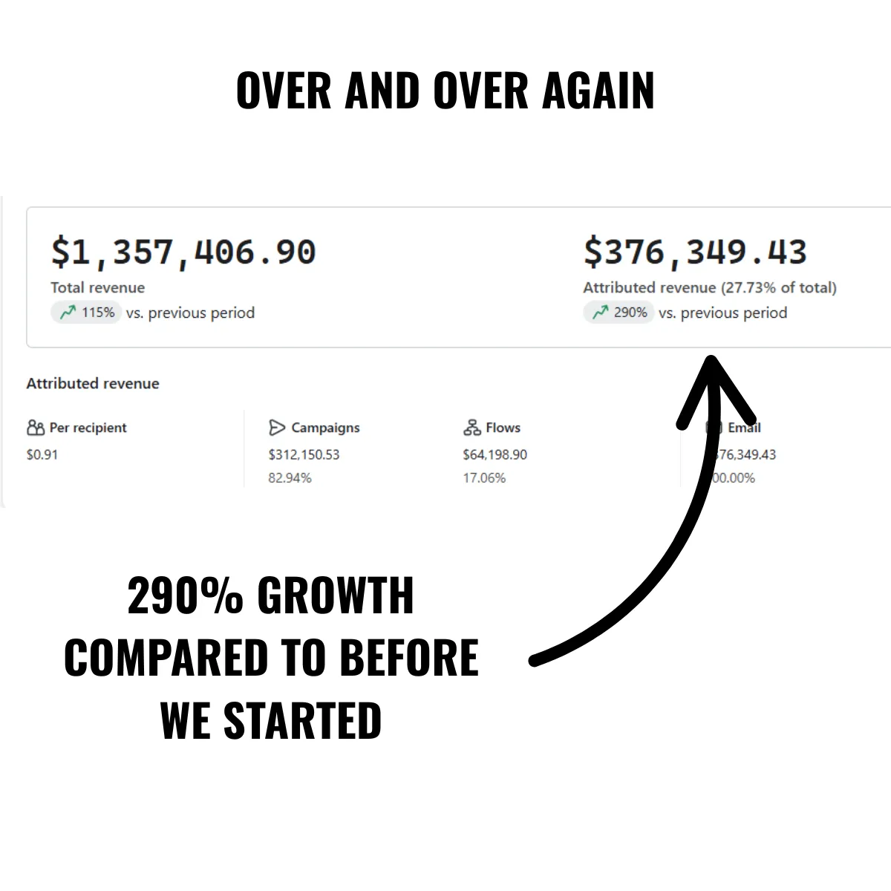891x891 pixels.
Task: Click the 17.06% flows percentage
Action: point(484,478)
